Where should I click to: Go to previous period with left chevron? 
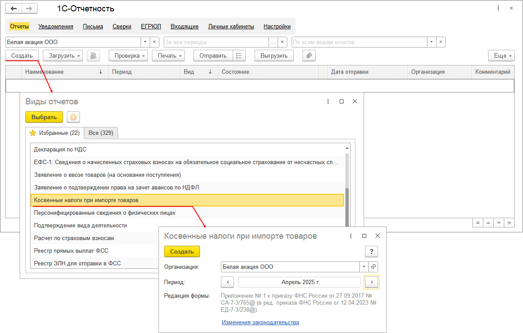click(228, 282)
